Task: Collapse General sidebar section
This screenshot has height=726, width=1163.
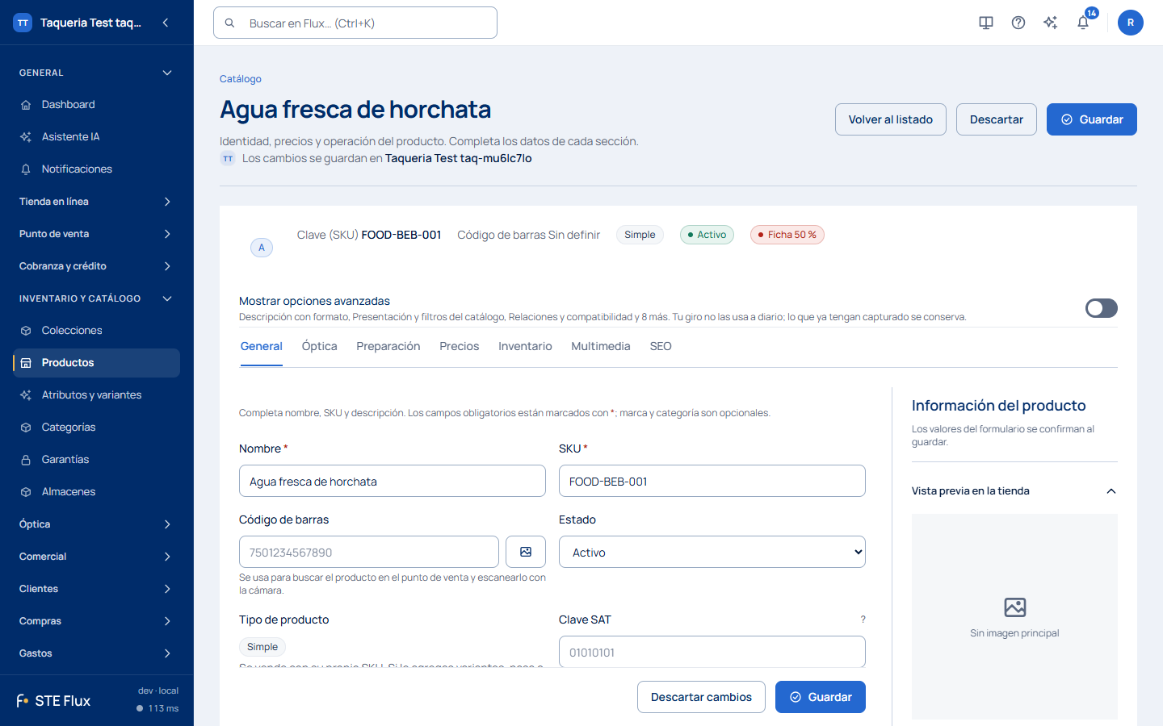Action: pyautogui.click(x=96, y=73)
